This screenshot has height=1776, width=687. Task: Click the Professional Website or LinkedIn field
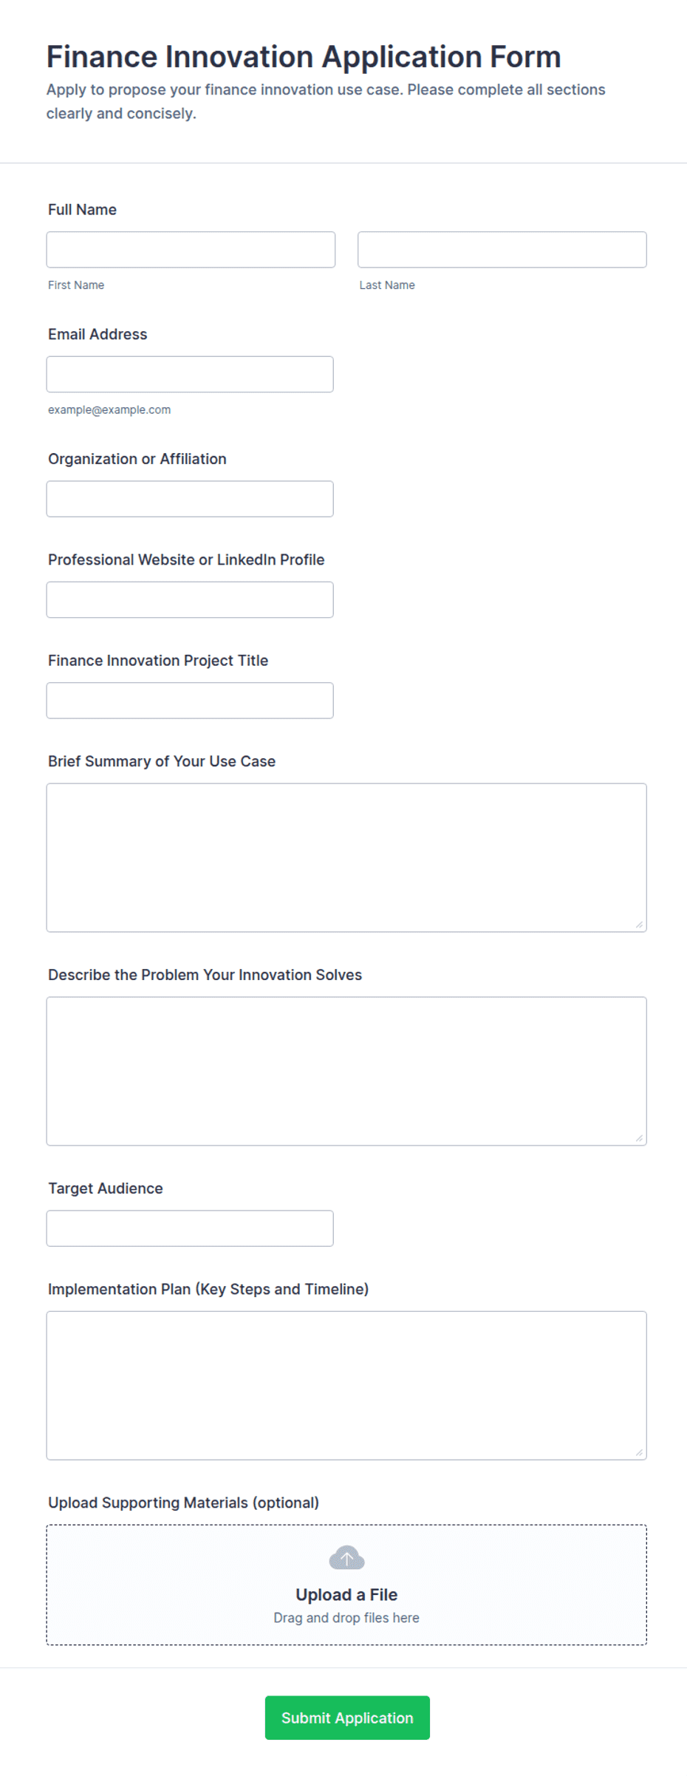click(190, 600)
